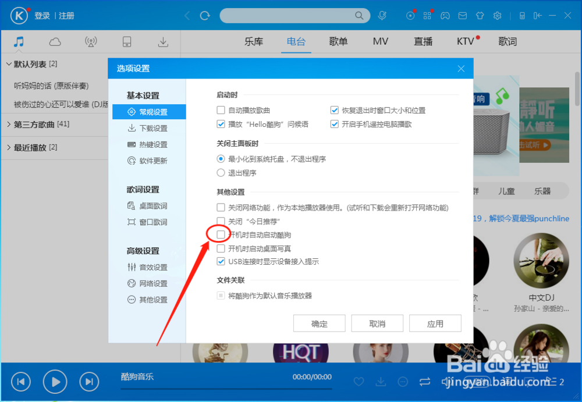Open the apps grid icon

click(x=427, y=16)
